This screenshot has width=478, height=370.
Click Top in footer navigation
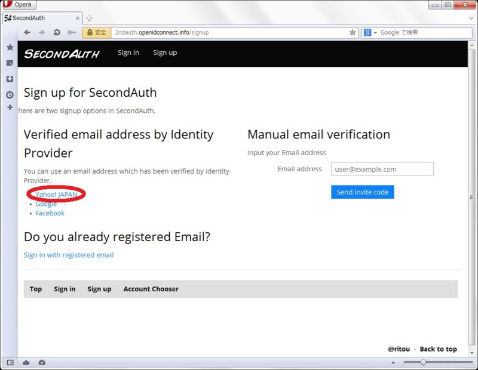pos(36,289)
